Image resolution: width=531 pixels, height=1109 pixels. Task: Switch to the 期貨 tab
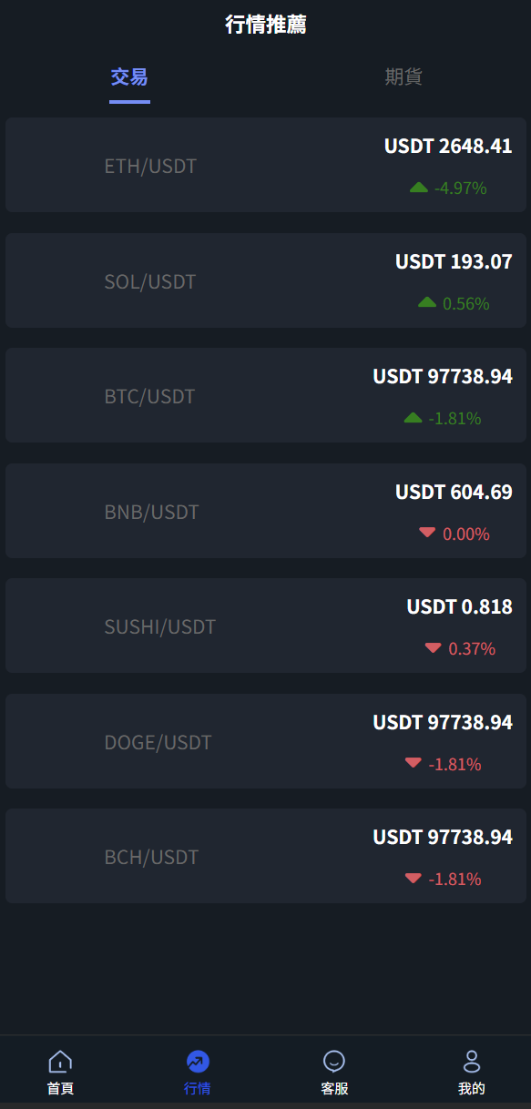[403, 77]
